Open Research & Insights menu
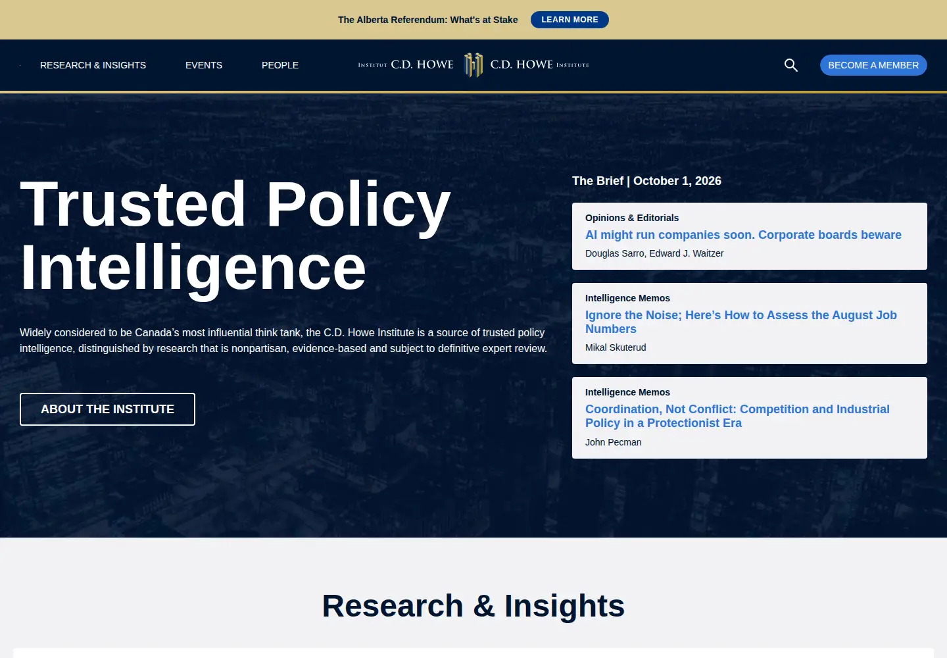 coord(93,65)
